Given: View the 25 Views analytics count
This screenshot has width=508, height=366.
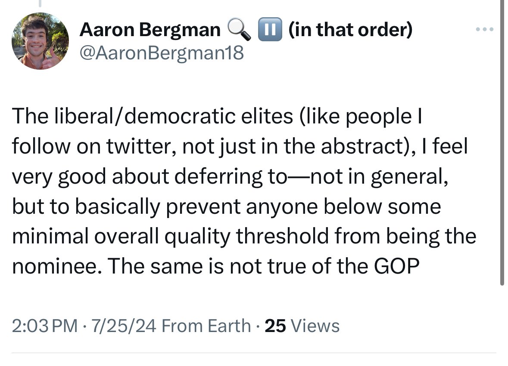Looking at the screenshot, I should (302, 326).
